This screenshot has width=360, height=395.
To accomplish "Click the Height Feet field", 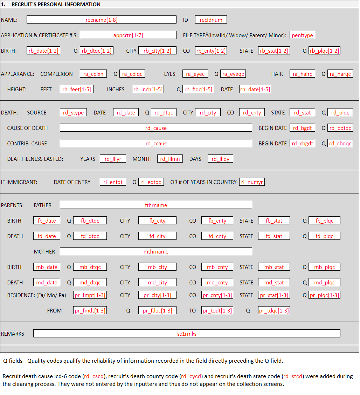I will 77,89.
